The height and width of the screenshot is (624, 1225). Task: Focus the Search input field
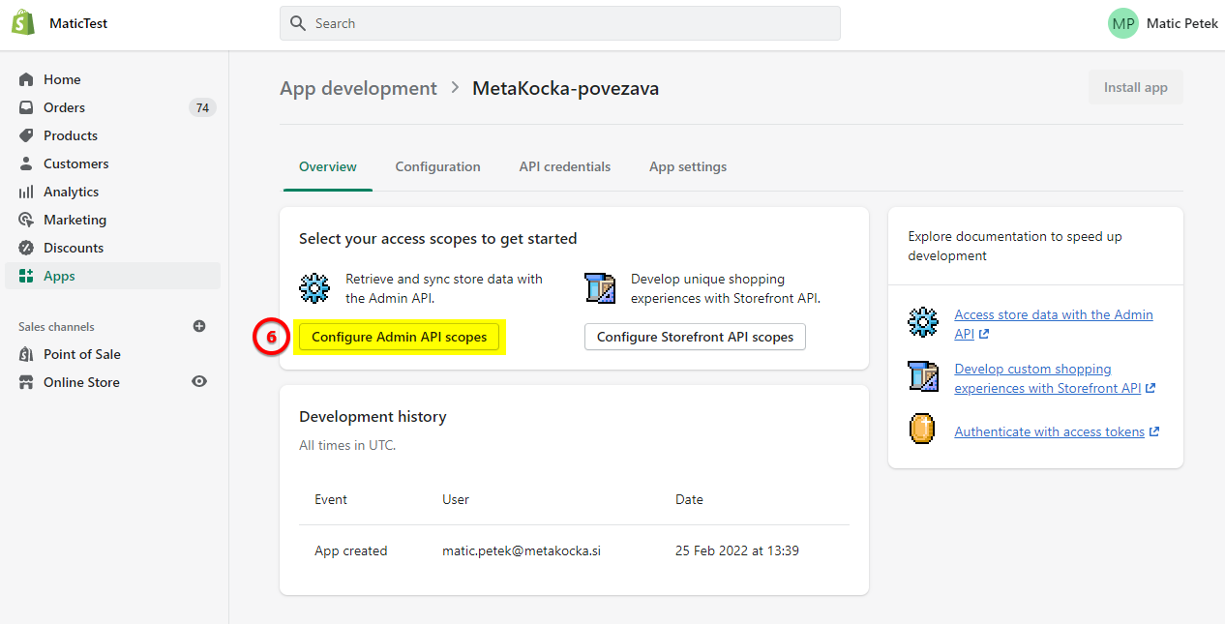[x=560, y=23]
